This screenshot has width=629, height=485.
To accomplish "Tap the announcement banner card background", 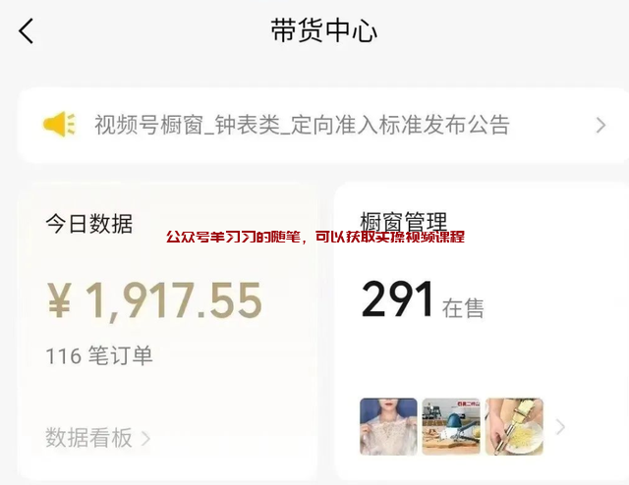I will tap(323, 125).
